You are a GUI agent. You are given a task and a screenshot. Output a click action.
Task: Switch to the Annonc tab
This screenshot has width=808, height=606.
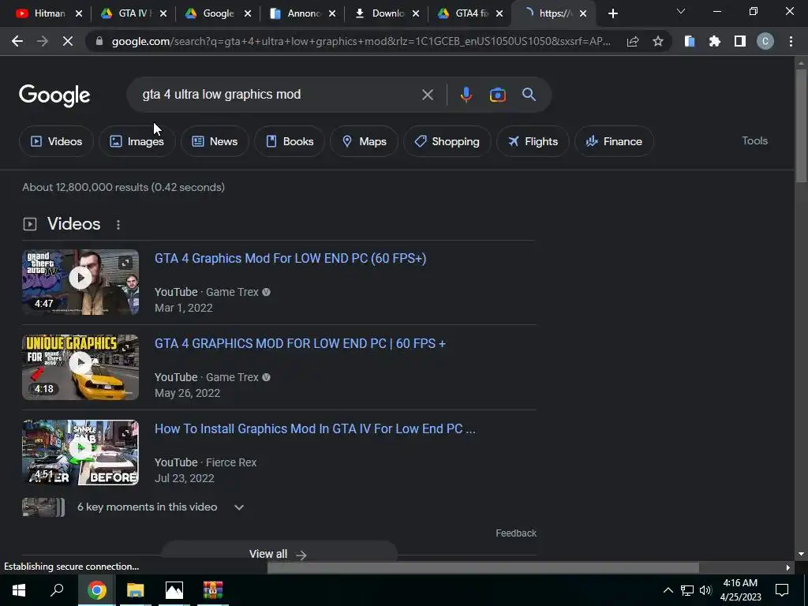click(x=303, y=14)
